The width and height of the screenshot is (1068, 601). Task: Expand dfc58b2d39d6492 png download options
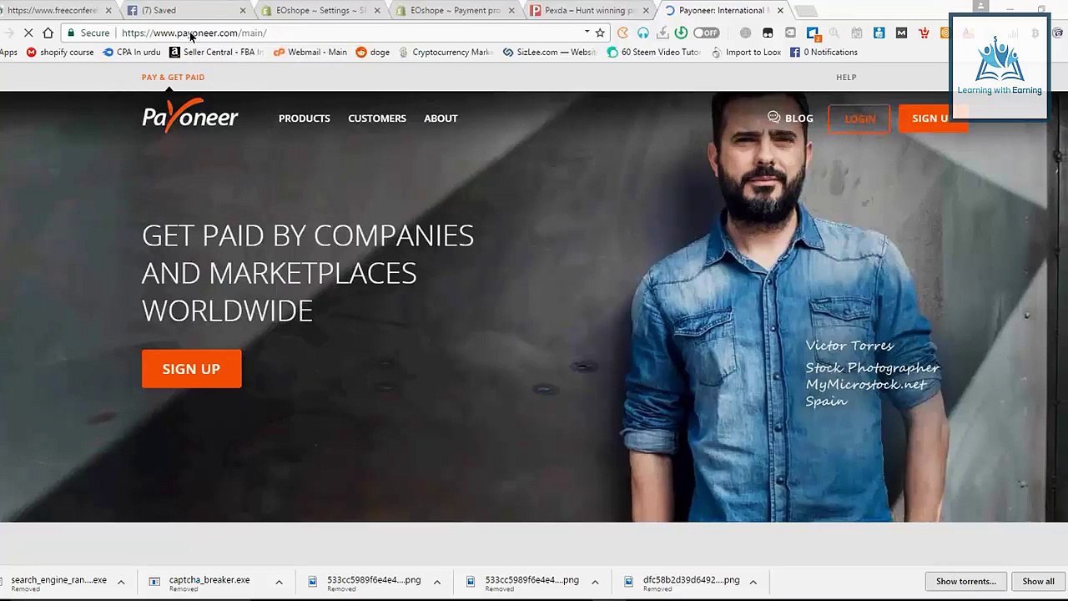(x=753, y=582)
